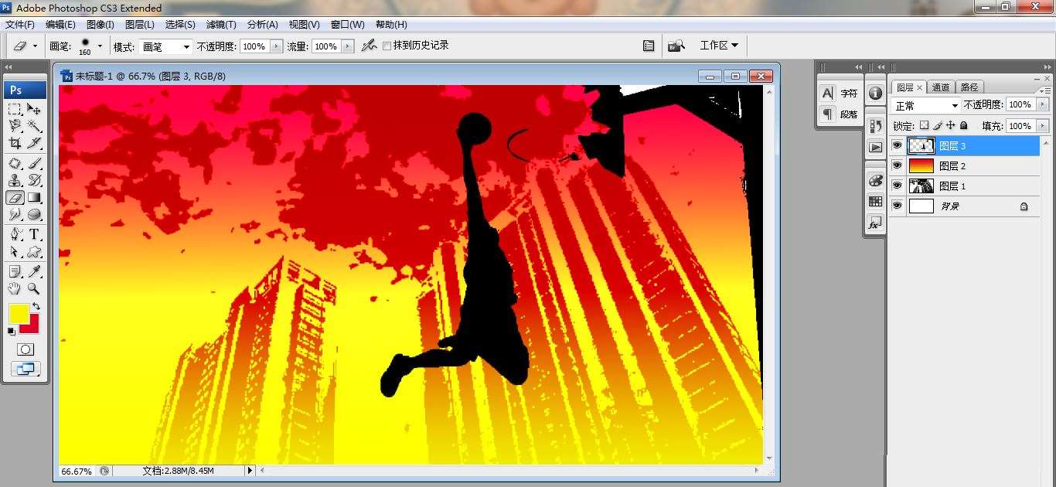Hide layer 图层 2 via eye icon

pyautogui.click(x=897, y=165)
